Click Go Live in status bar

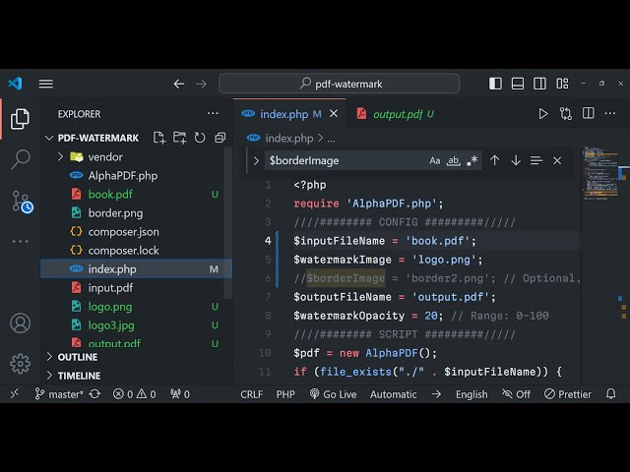[333, 394]
